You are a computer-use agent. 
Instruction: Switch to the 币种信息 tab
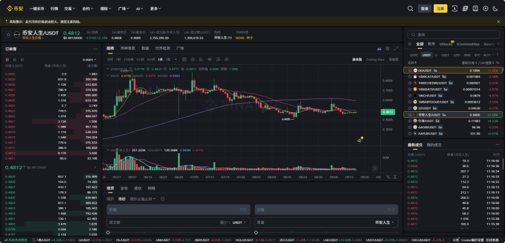[127, 48]
